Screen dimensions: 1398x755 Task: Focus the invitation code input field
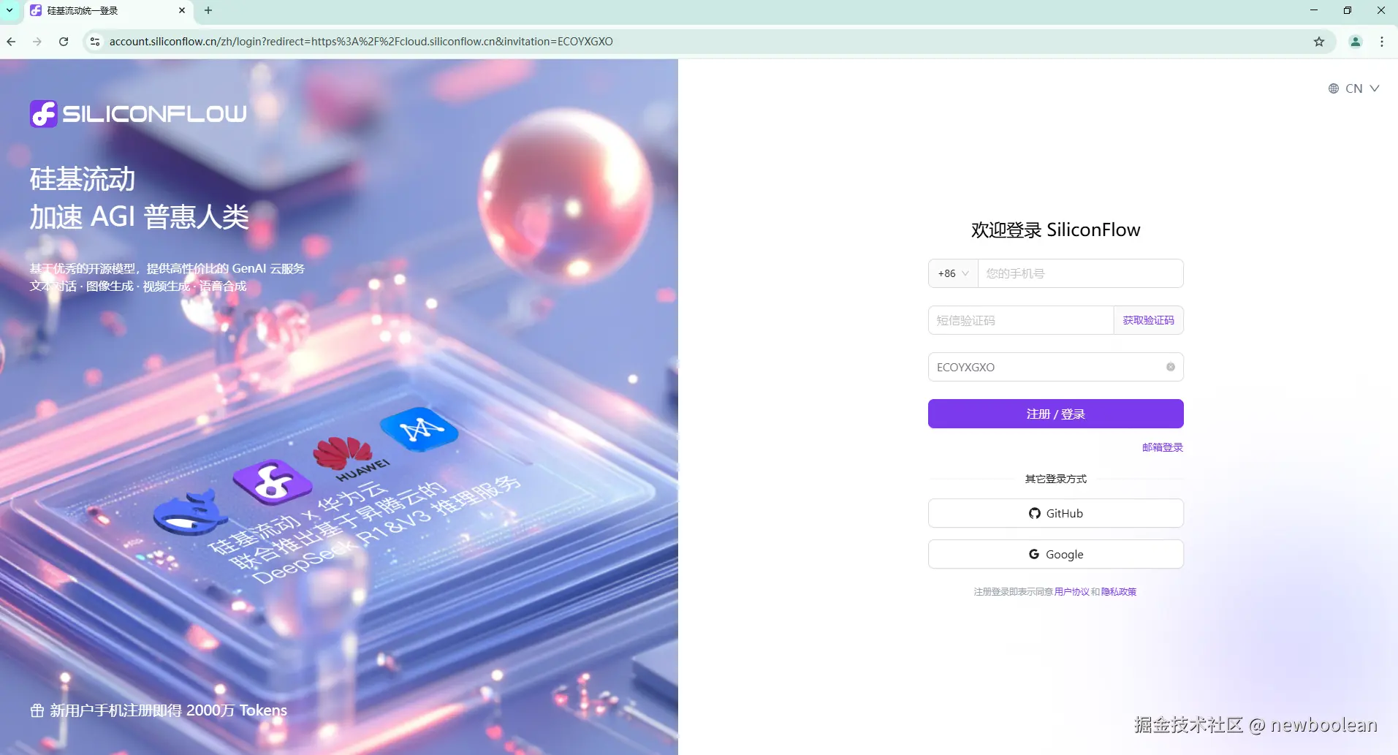pyautogui.click(x=1055, y=367)
